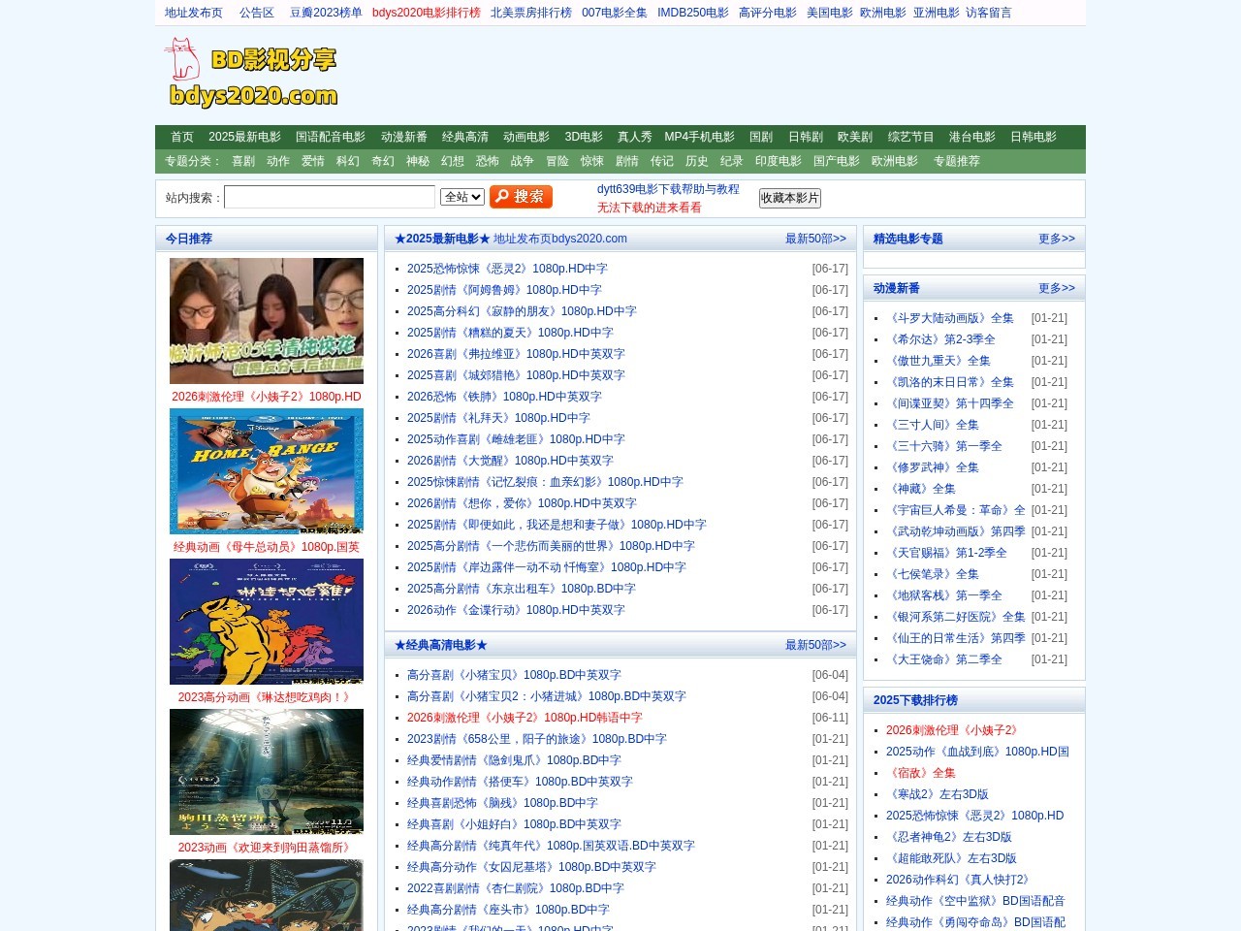Open the Home on the Range poster thumbnail
Screen dimensions: 1241x931
click(x=267, y=471)
